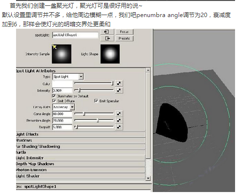Click the map button beside Cone Angle
The image size is (237, 193).
click(x=119, y=114)
